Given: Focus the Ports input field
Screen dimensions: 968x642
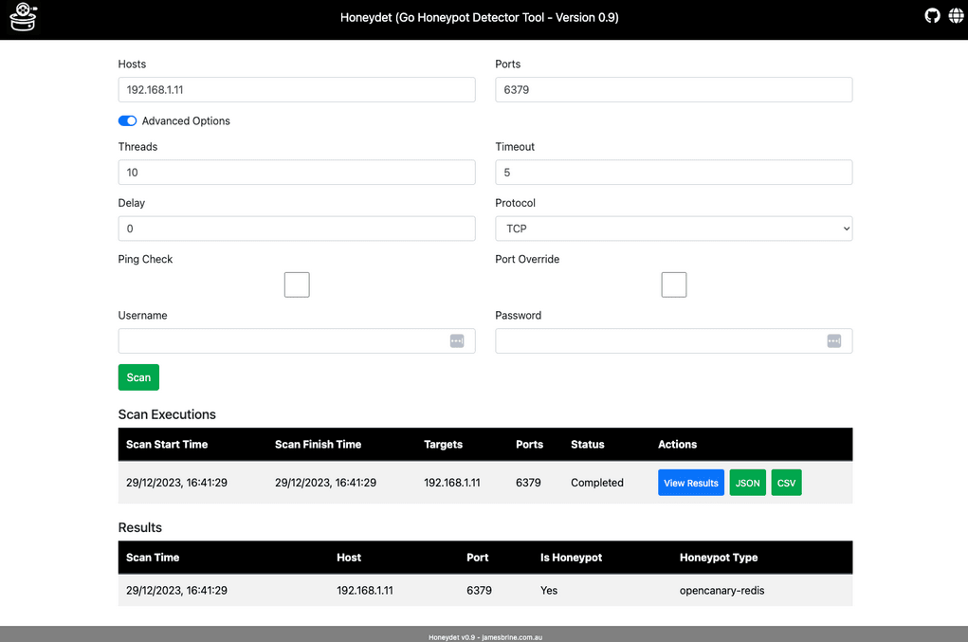Looking at the screenshot, I should (x=673, y=89).
